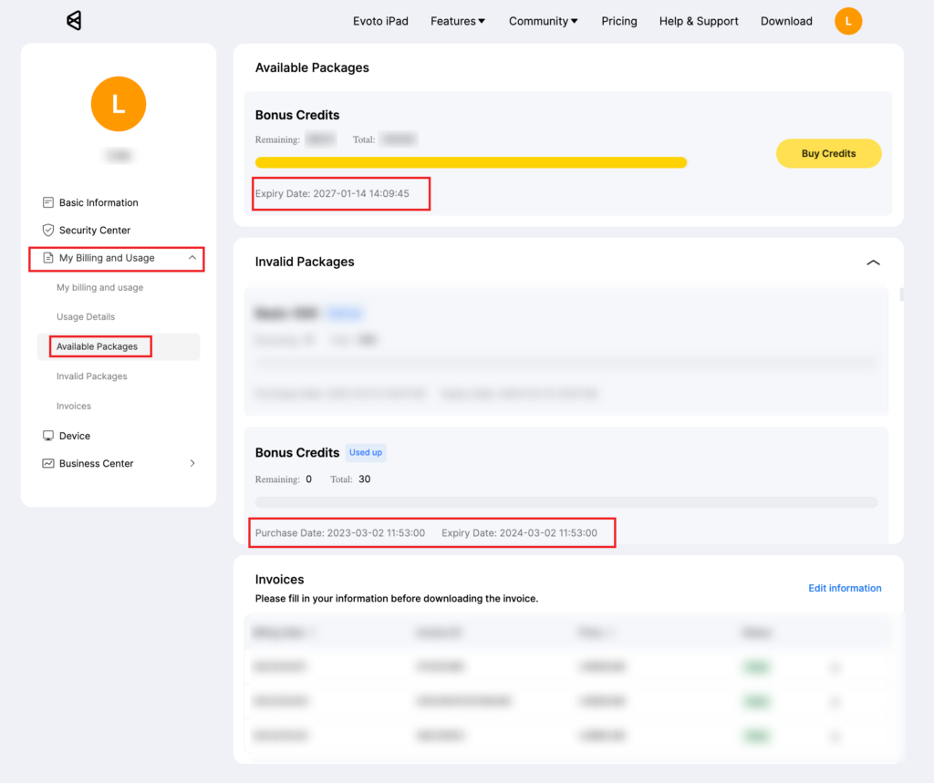Screen dimensions: 934x783
Task: Click Edit information link
Action: 845,588
